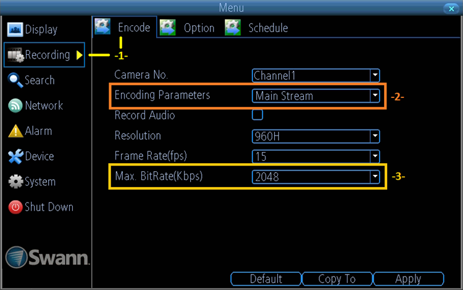The width and height of the screenshot is (463, 290).
Task: Open the Camera No. channel dropdown
Action: [315, 75]
